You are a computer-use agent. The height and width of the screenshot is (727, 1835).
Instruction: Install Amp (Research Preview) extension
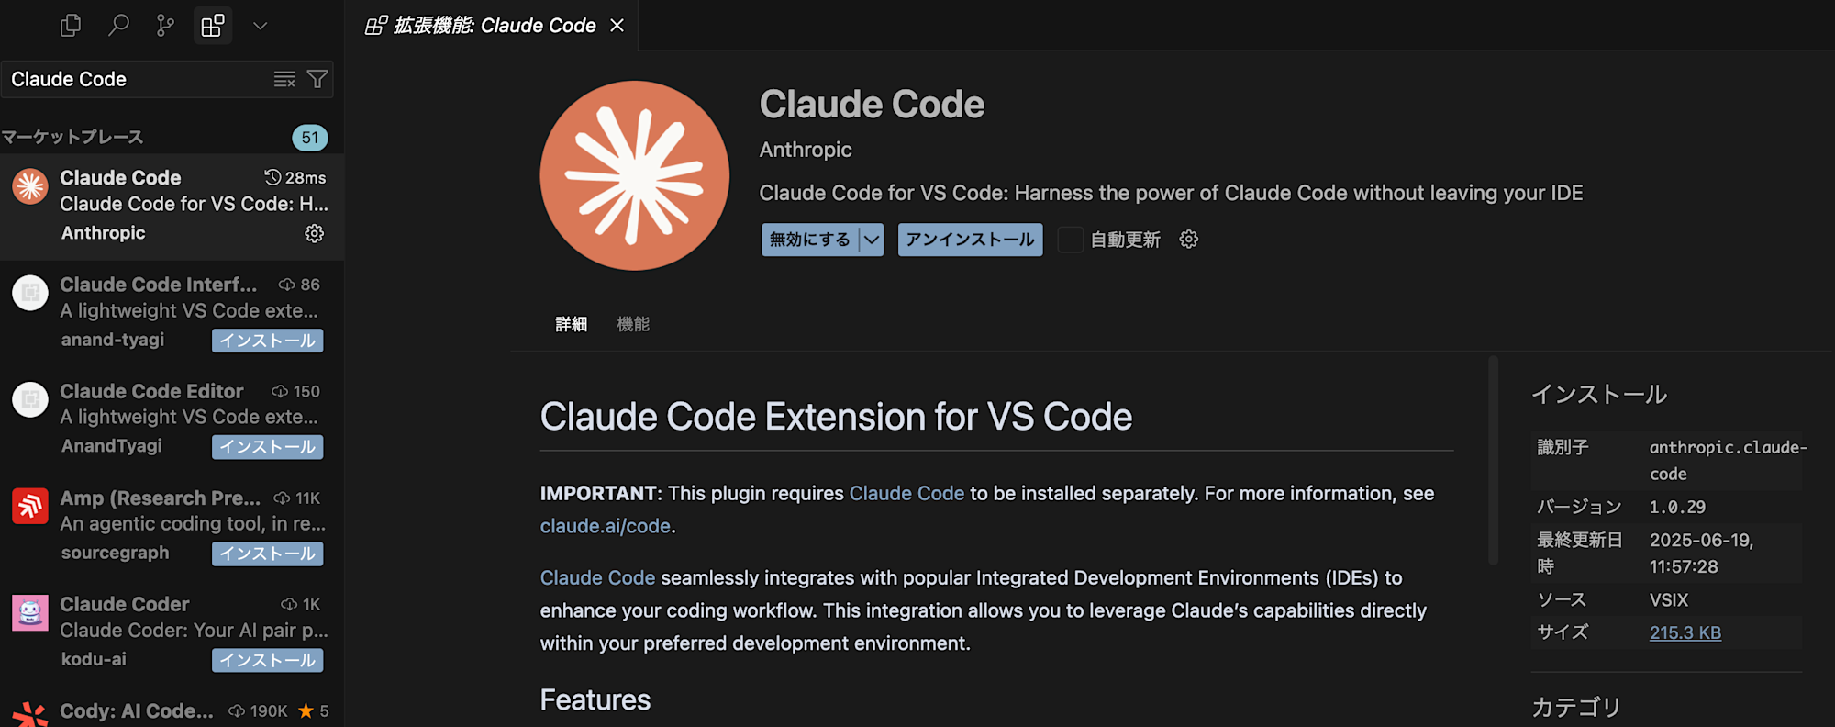(268, 554)
